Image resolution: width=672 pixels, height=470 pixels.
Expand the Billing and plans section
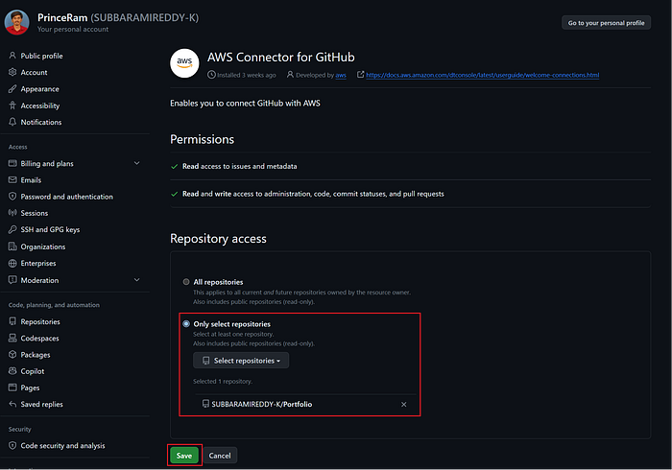pos(136,164)
